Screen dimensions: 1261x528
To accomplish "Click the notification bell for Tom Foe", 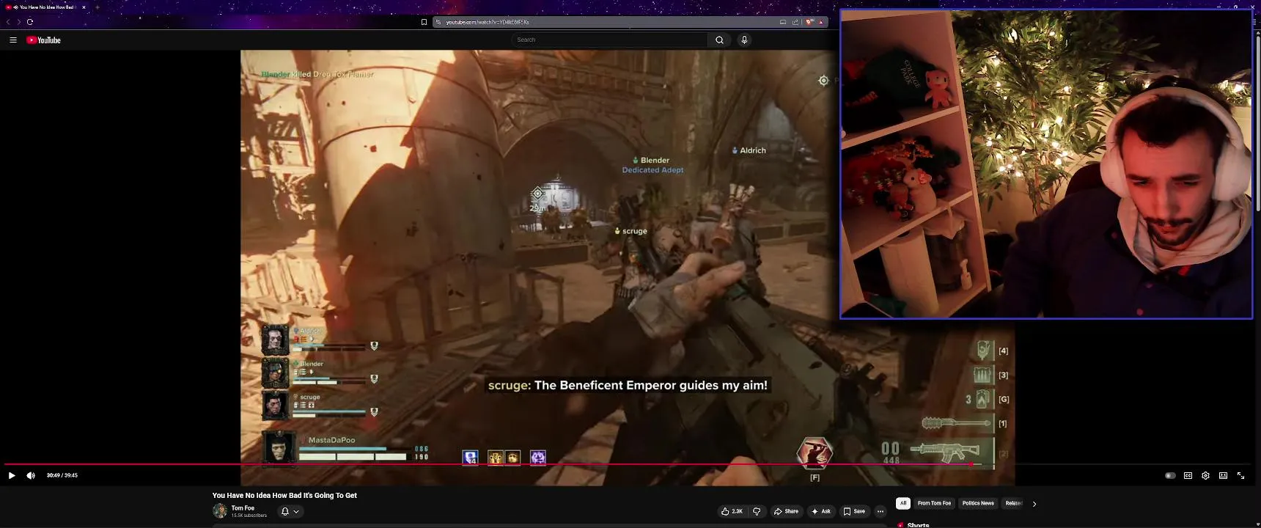I will [285, 511].
